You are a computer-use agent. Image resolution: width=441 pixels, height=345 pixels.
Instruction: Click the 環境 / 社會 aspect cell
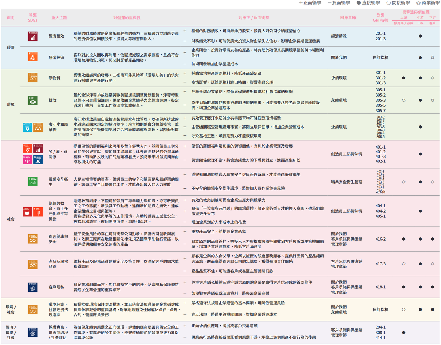[x=11, y=310]
